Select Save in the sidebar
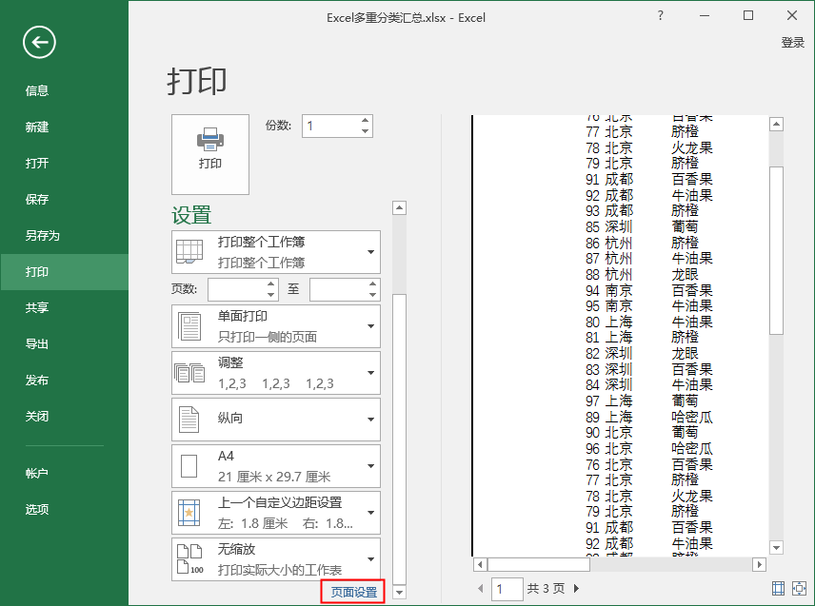Viewport: 815px width, 606px height. pos(37,200)
